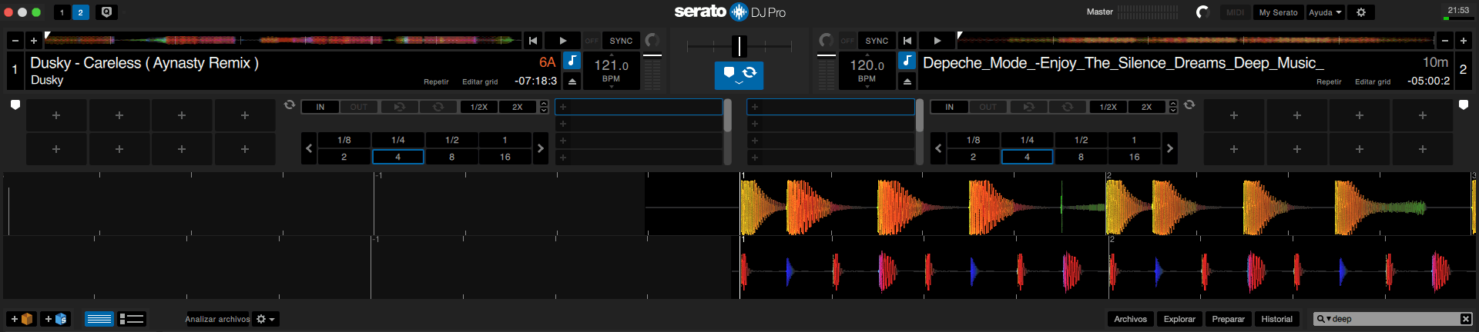Open the Archivos tab

(x=1130, y=319)
